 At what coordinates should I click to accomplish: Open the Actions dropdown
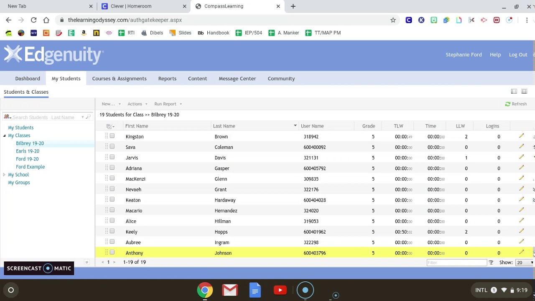(x=138, y=104)
